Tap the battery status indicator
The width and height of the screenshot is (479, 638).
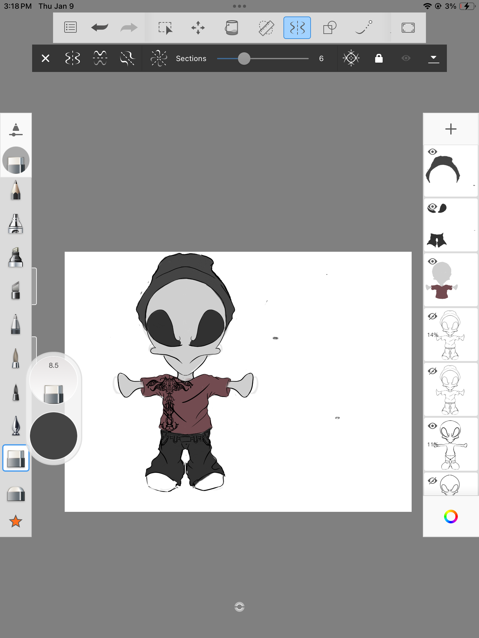point(467,6)
